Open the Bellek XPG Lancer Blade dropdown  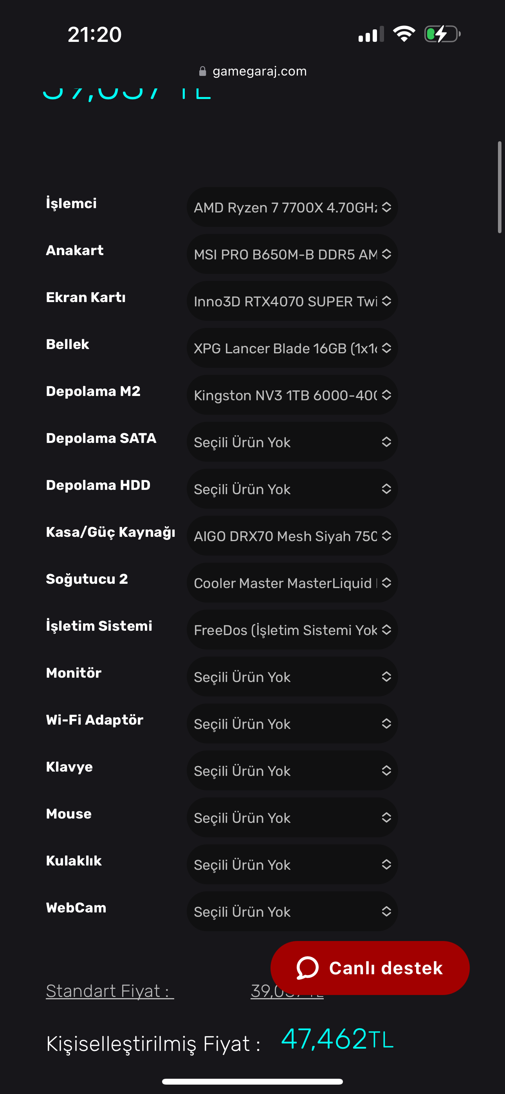[x=292, y=348]
